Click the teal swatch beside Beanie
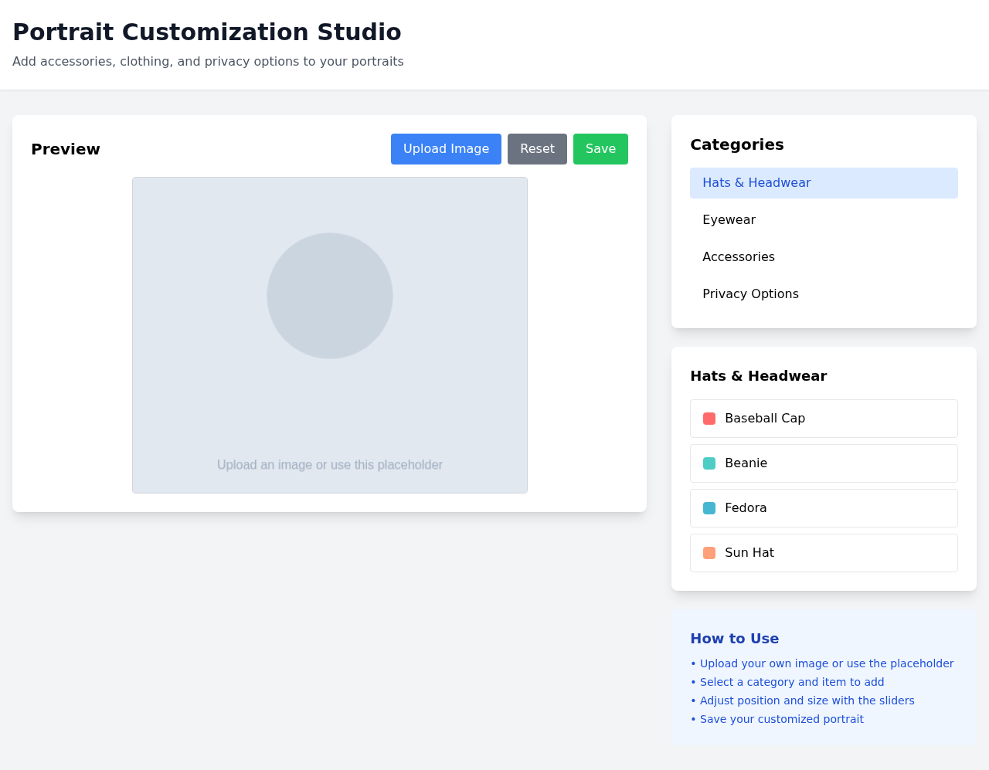Screen dimensions: 989x770 [x=708, y=463]
